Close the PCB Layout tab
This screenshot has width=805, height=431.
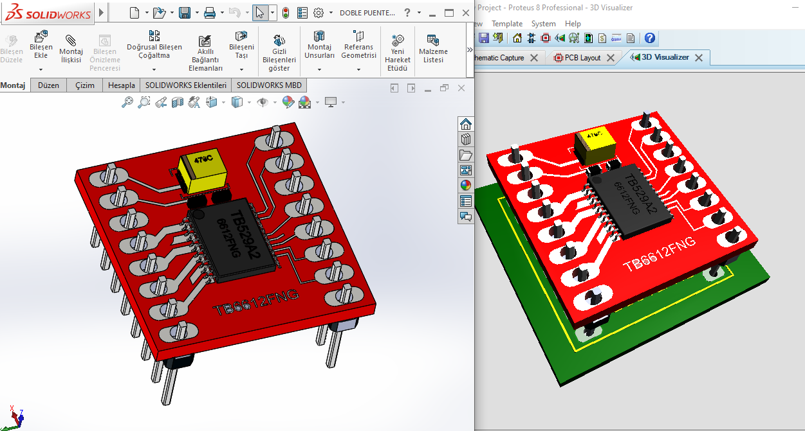(611, 58)
